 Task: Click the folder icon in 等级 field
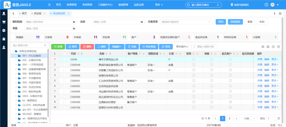coord(74,28)
